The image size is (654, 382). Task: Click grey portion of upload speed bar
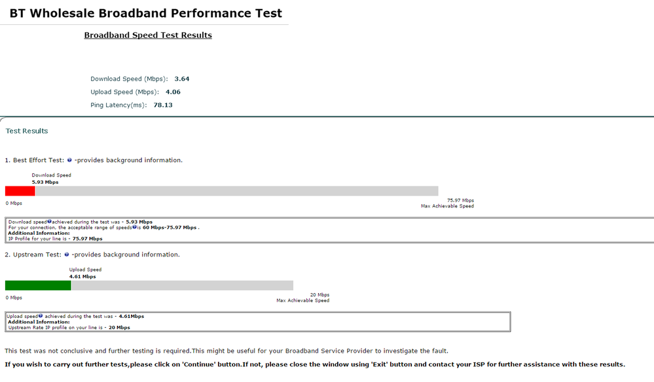click(x=182, y=285)
